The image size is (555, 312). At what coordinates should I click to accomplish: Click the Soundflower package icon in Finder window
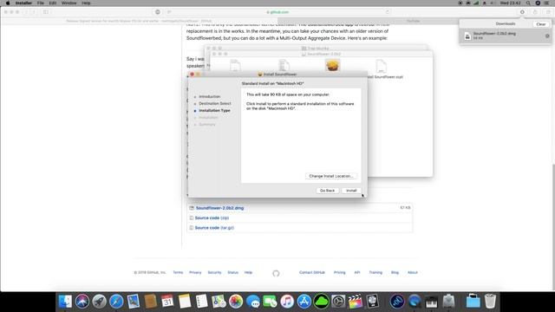(x=332, y=66)
